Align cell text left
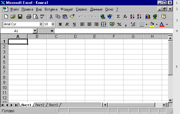The height and width of the screenshot is (114, 180). (x=82, y=24)
